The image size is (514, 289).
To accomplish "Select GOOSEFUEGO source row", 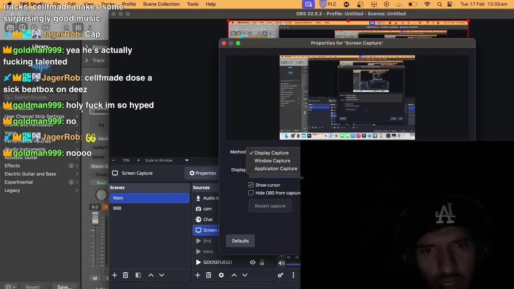I will [229, 263].
